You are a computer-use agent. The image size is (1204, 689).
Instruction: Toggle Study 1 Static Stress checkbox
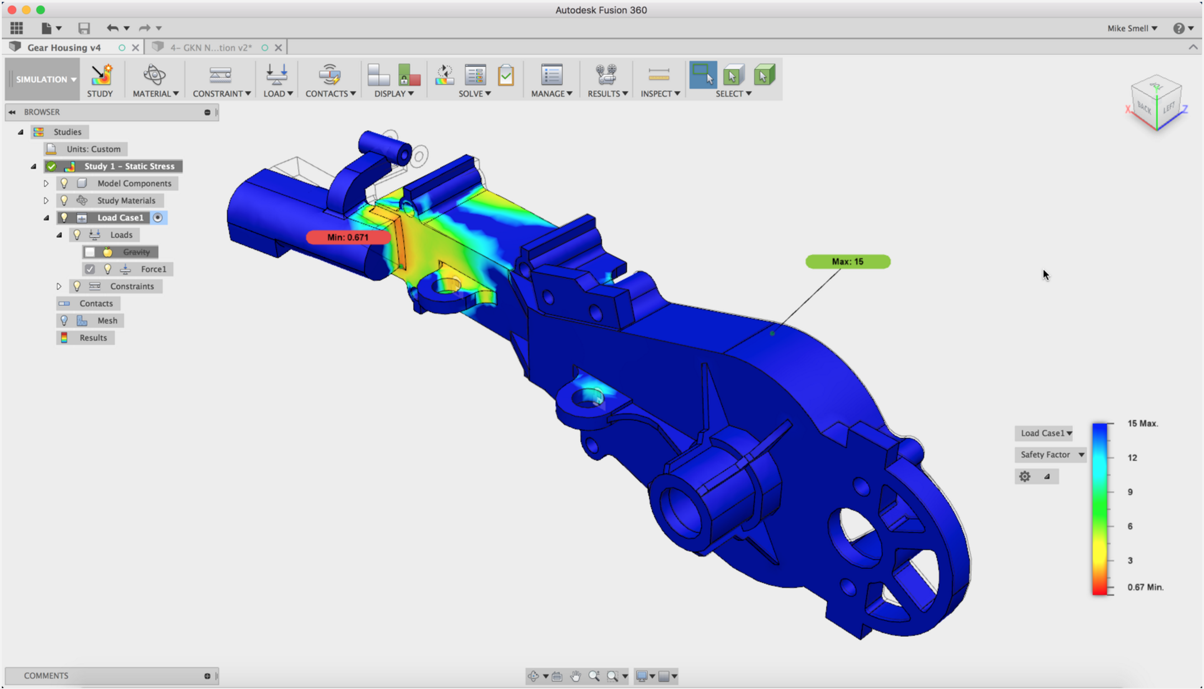coord(51,165)
